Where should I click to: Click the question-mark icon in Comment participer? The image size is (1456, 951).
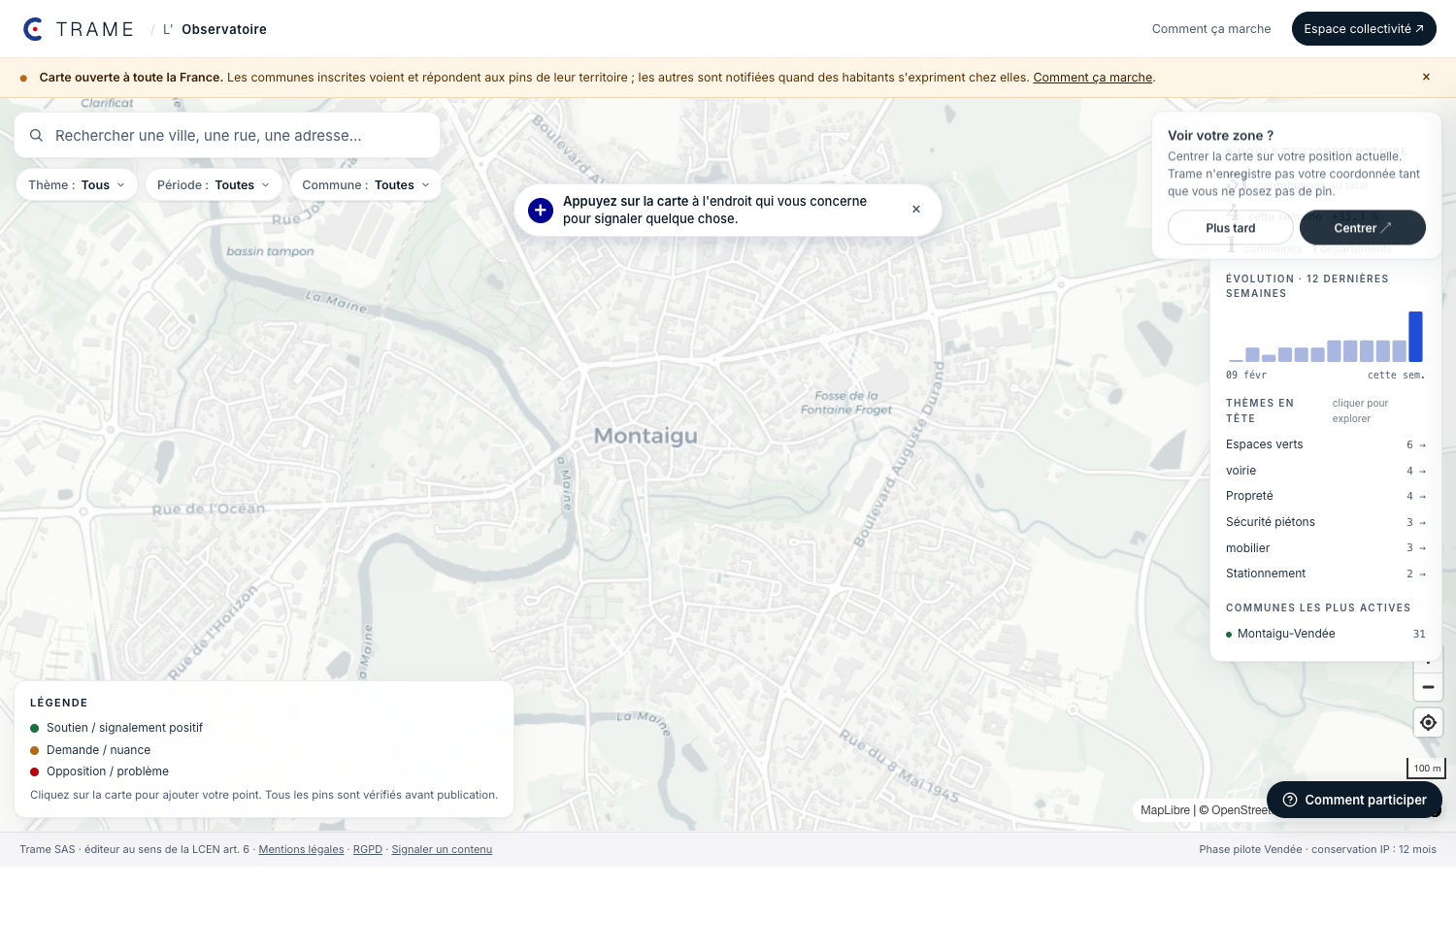[x=1290, y=800]
